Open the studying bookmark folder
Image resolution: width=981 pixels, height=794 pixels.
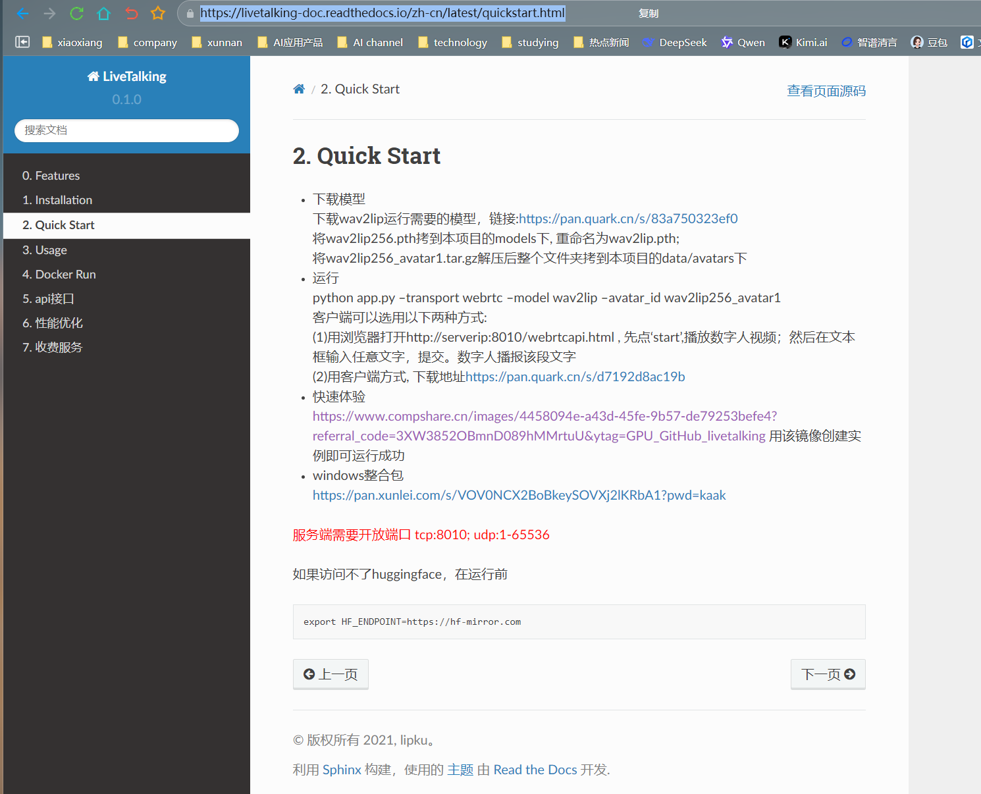[x=530, y=42]
